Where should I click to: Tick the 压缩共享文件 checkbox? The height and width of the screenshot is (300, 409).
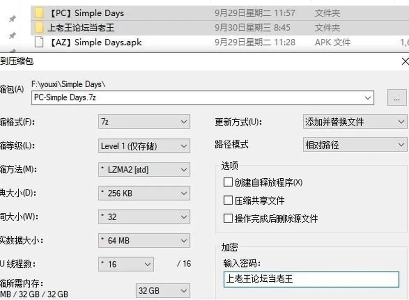(228, 200)
